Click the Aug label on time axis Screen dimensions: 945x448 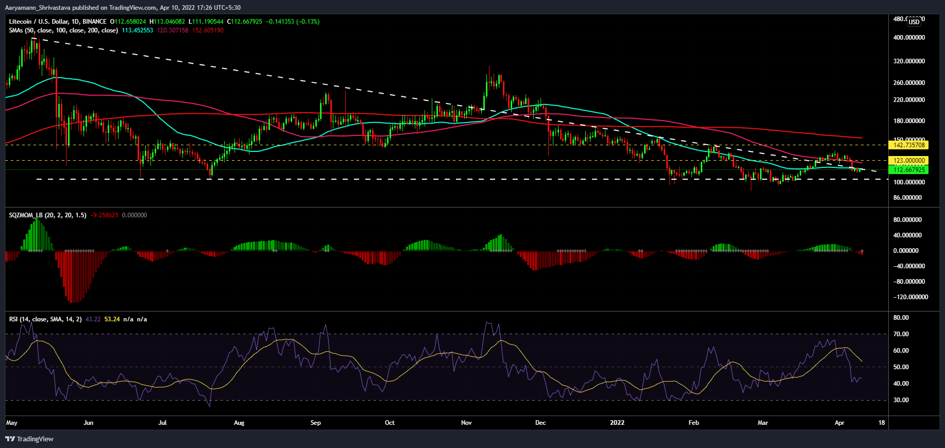pyautogui.click(x=239, y=423)
